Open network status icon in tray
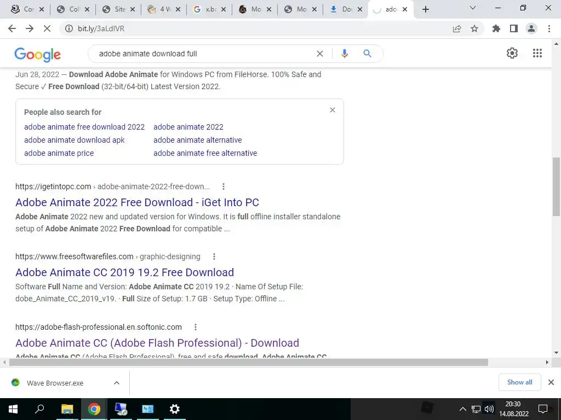Image resolution: width=561 pixels, height=420 pixels. pos(476,409)
